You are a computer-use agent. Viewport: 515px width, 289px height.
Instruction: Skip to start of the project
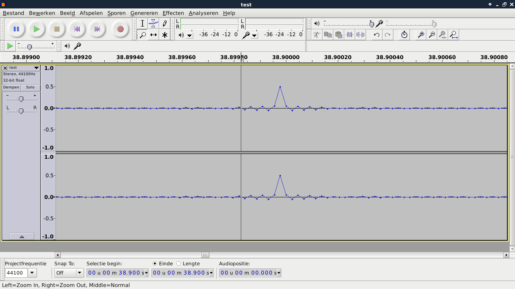tap(77, 29)
